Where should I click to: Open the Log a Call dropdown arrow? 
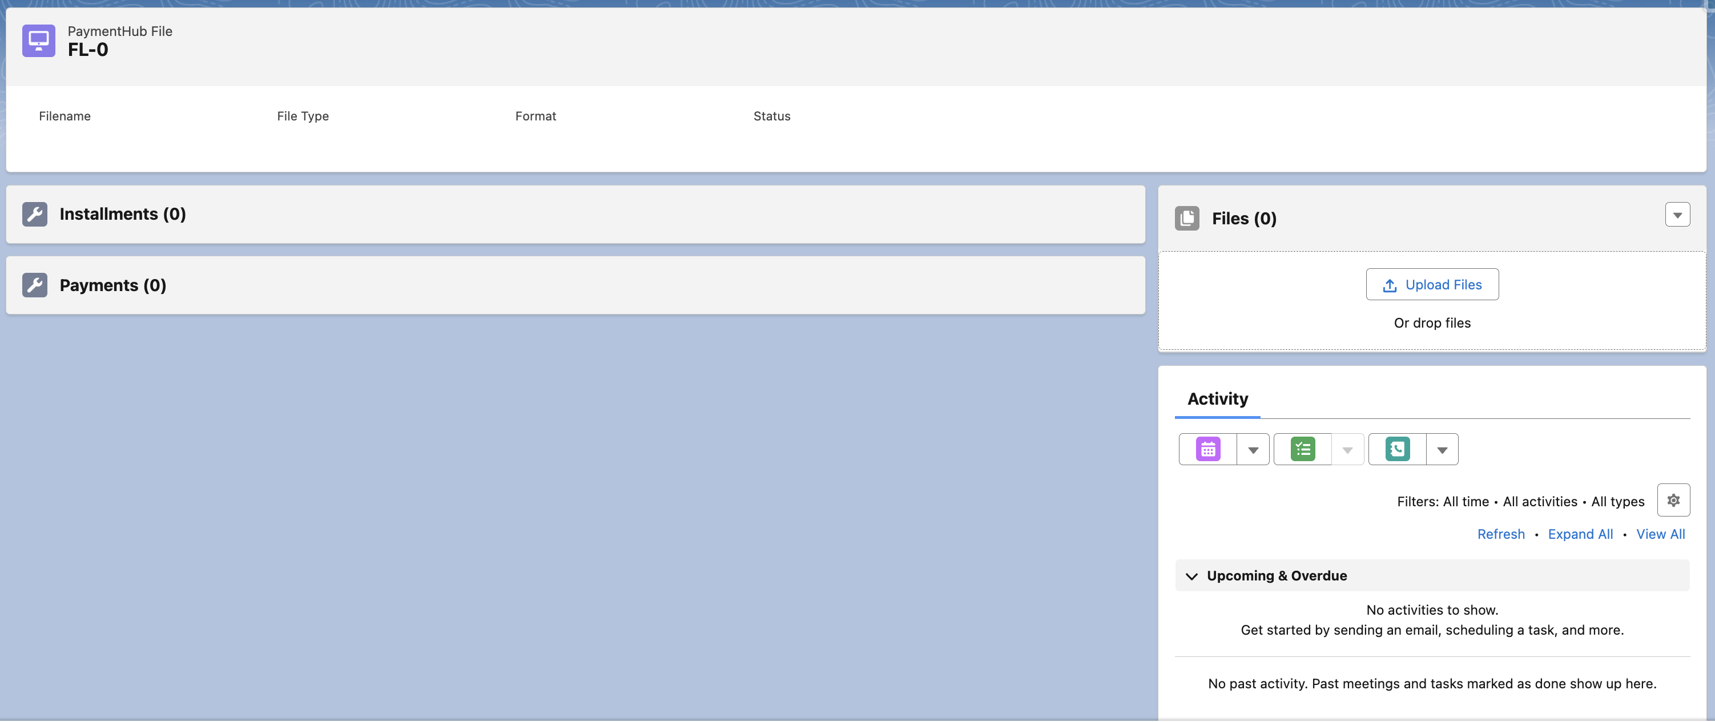[1442, 449]
